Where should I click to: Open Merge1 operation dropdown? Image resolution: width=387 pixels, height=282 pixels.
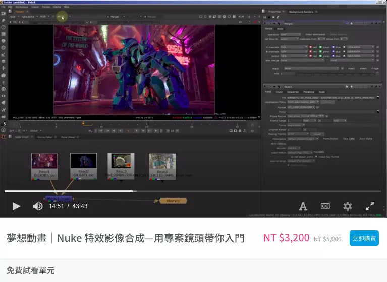click(x=291, y=34)
